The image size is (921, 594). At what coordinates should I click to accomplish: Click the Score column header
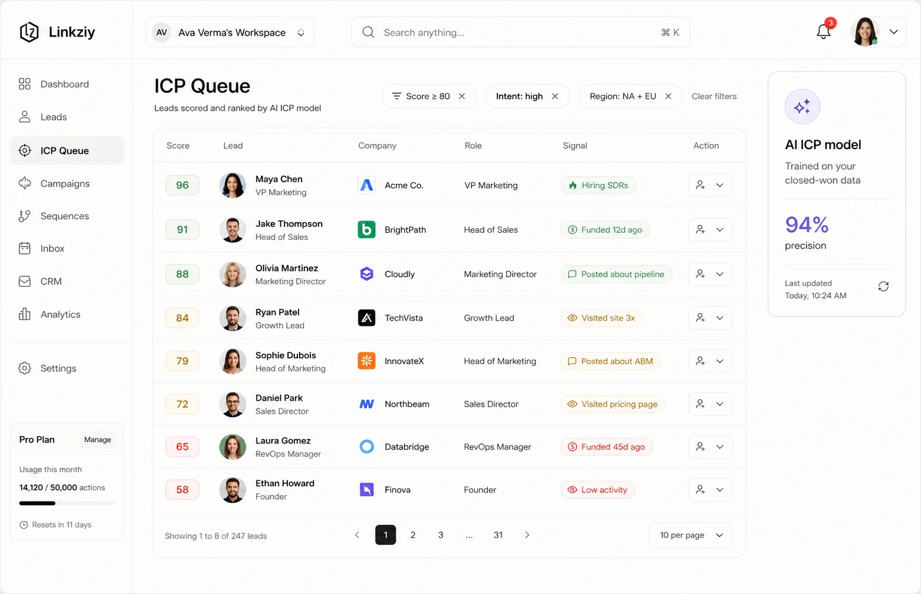(178, 146)
